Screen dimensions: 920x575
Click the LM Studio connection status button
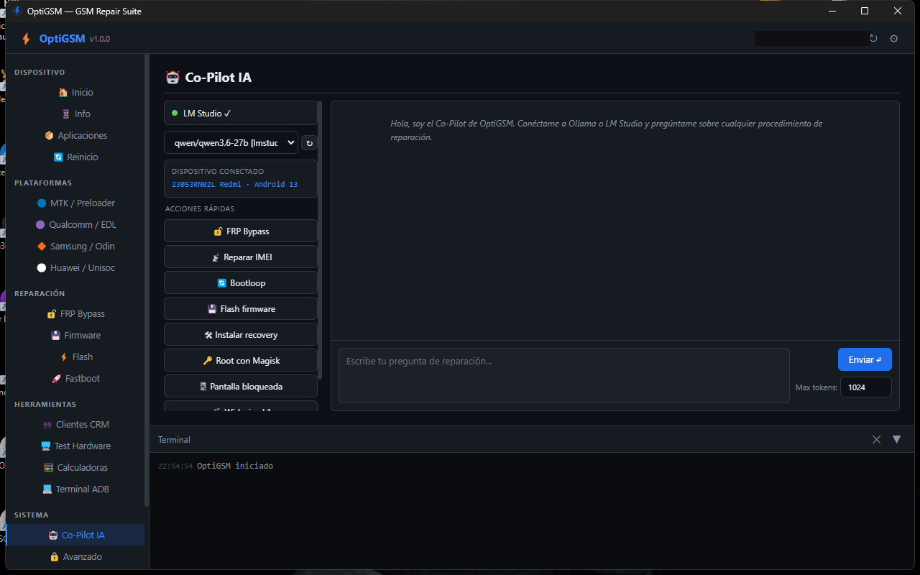click(x=240, y=113)
